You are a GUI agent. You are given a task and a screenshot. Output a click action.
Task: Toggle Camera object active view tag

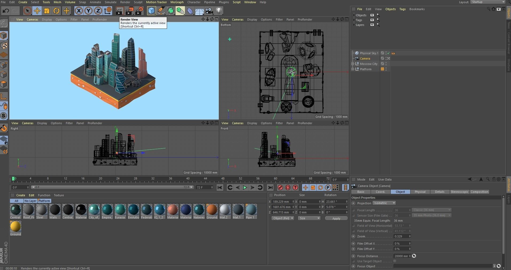coord(389,58)
